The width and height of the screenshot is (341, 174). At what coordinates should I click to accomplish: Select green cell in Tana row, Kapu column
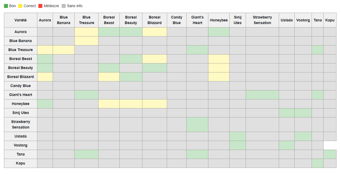(330, 154)
